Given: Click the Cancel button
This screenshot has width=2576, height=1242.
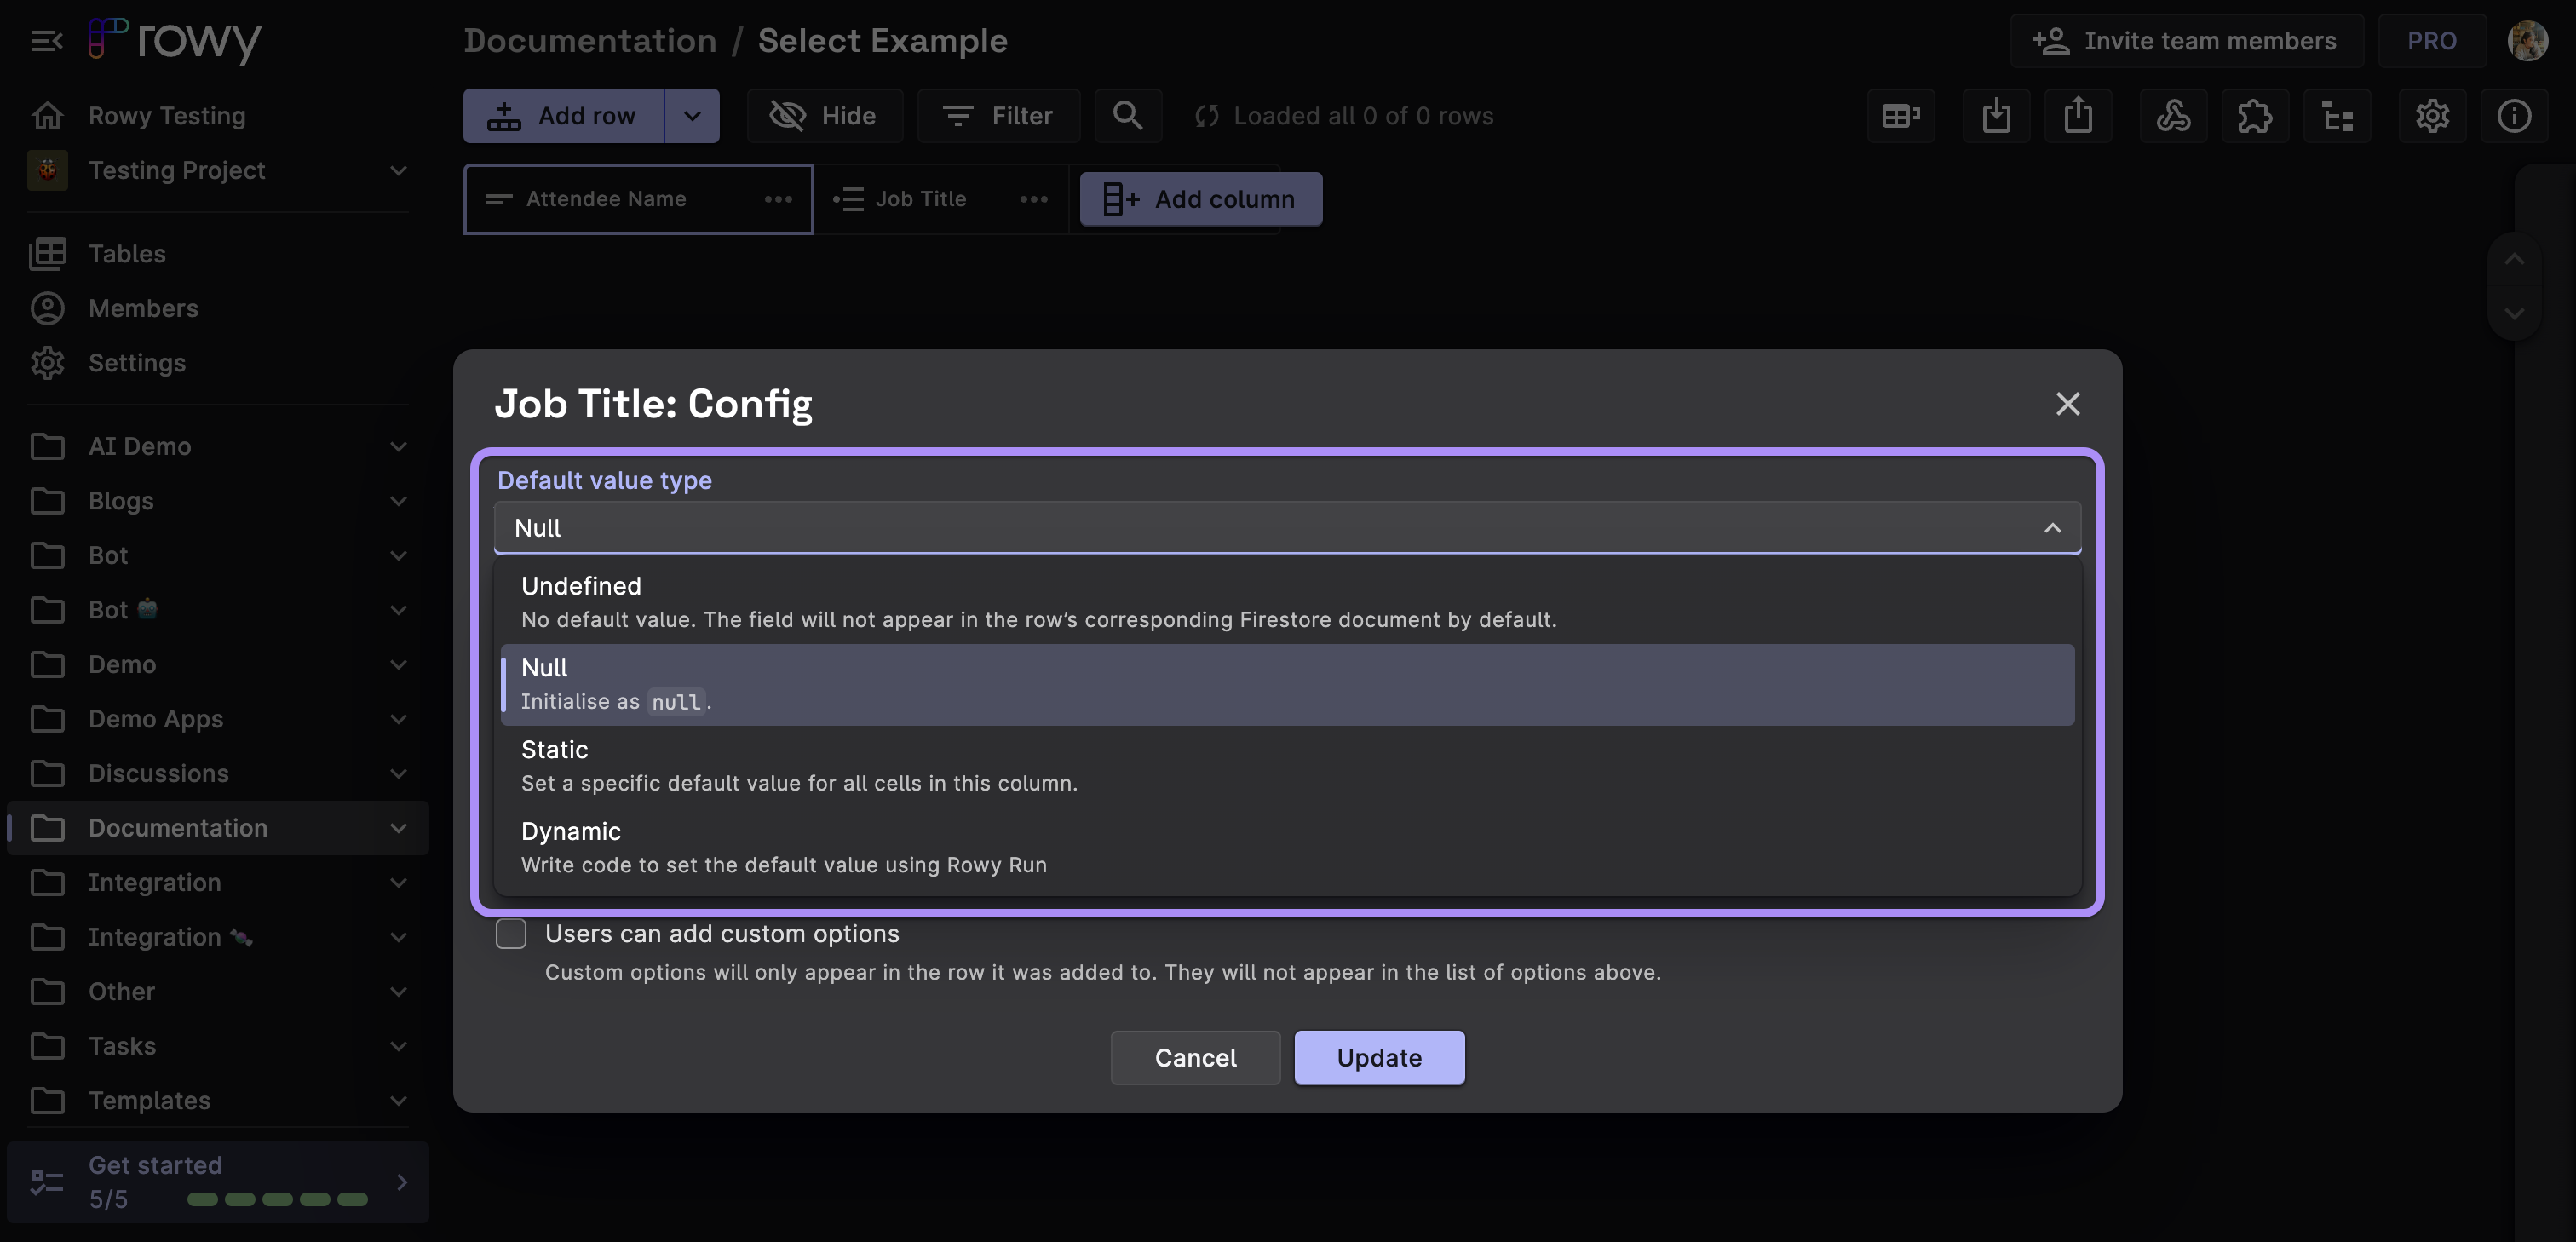Looking at the screenshot, I should tap(1194, 1056).
